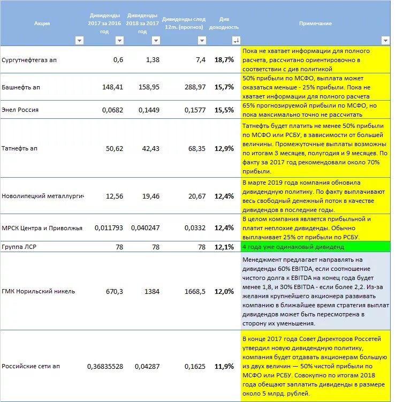Select the cell with value 20,67
This screenshot has height=402, width=411.
184,196
